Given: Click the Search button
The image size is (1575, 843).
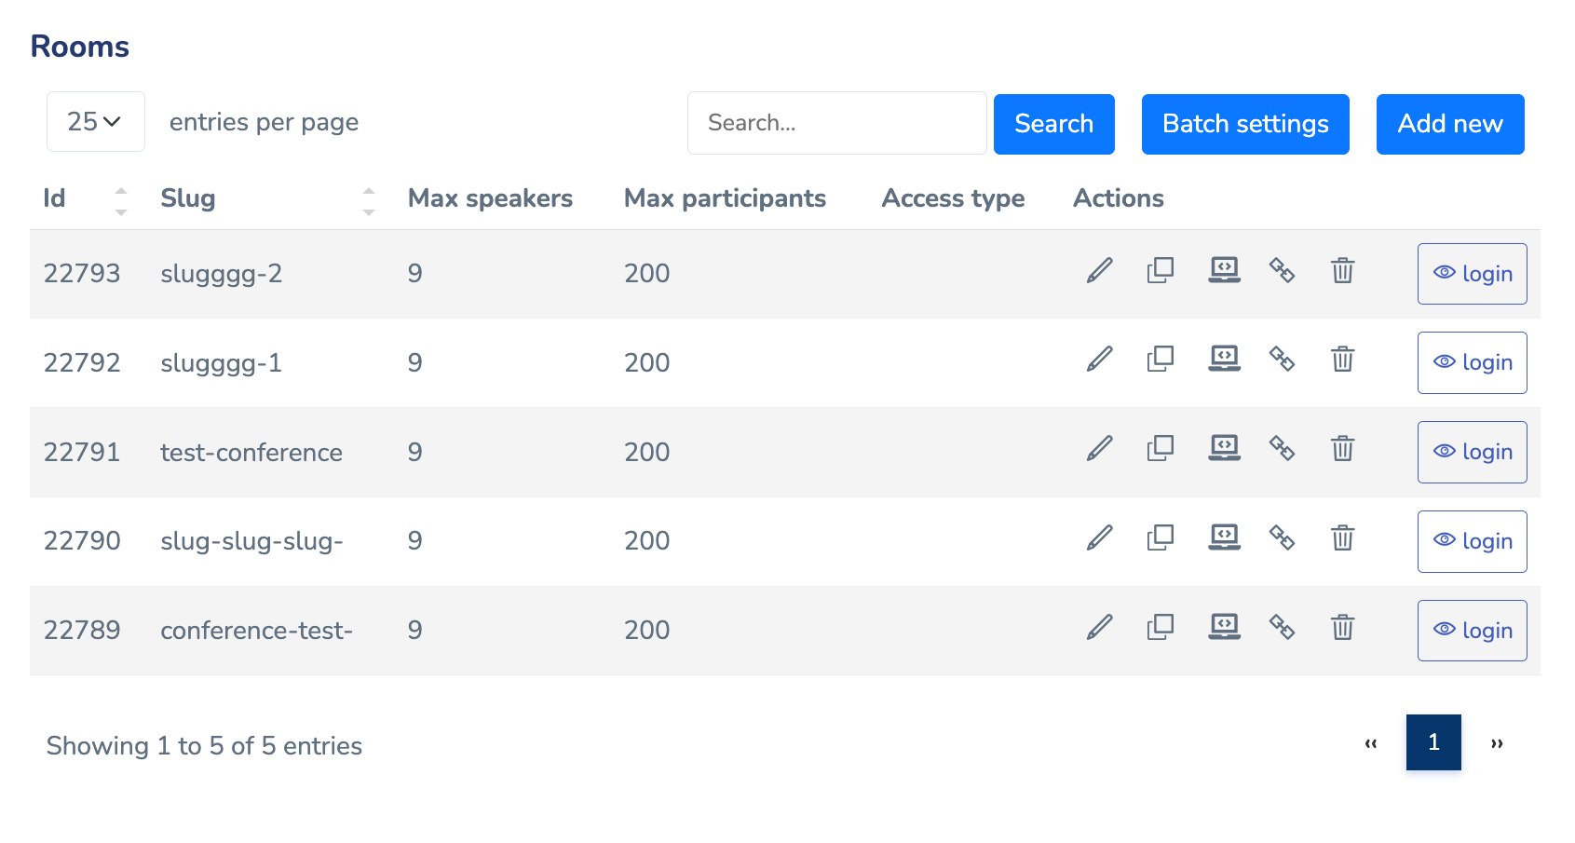Looking at the screenshot, I should coord(1054,124).
